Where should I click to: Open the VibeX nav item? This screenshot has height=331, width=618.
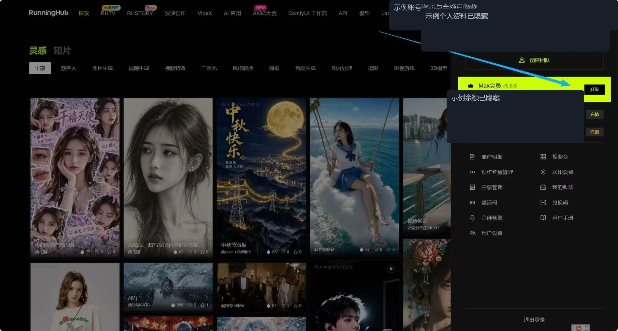pyautogui.click(x=205, y=13)
